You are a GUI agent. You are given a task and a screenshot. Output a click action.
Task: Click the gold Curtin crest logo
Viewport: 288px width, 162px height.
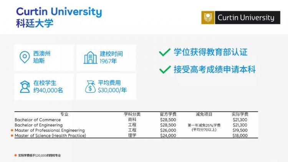tap(208, 18)
